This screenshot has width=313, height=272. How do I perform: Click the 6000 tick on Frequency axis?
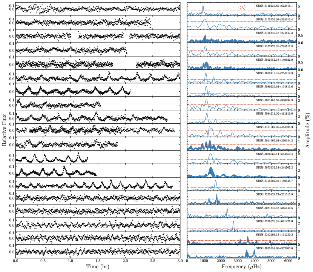coord(288,261)
